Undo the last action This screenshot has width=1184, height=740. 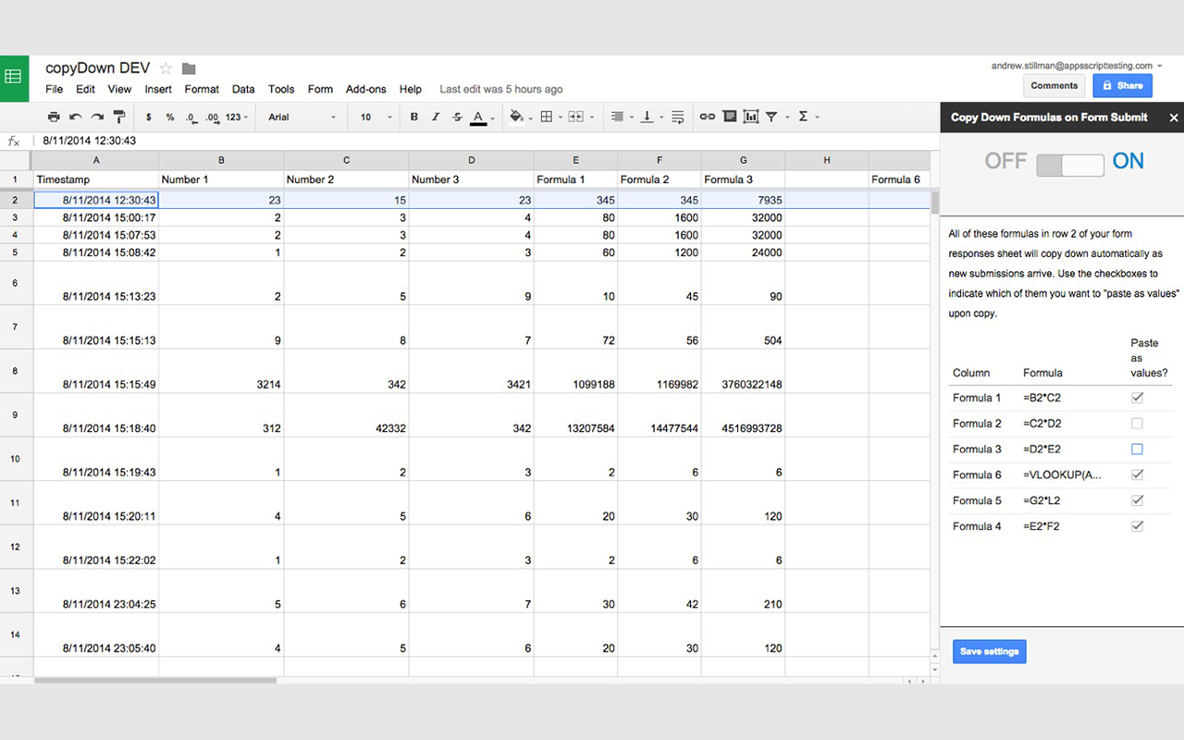[76, 117]
